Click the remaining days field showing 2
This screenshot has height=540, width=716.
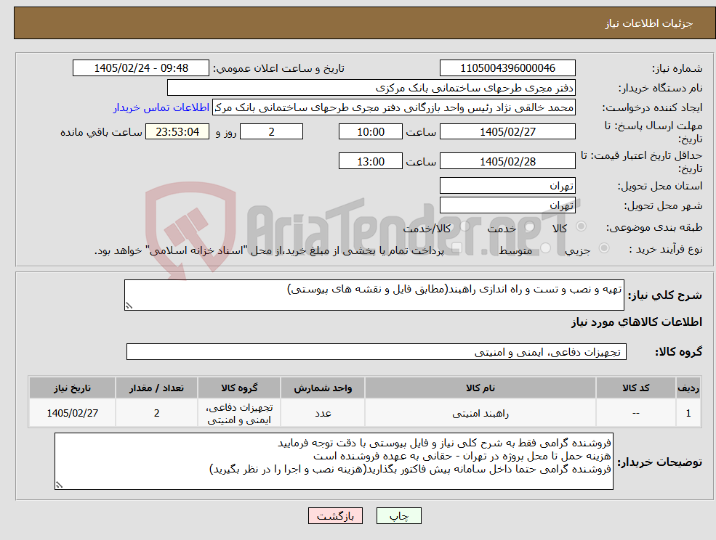271,132
